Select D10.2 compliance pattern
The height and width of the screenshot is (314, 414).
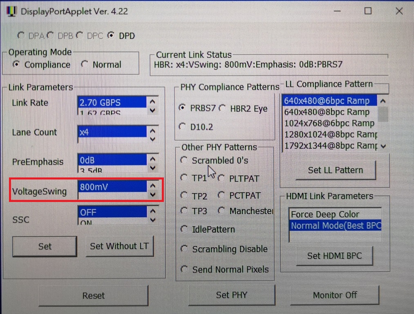coord(182,126)
